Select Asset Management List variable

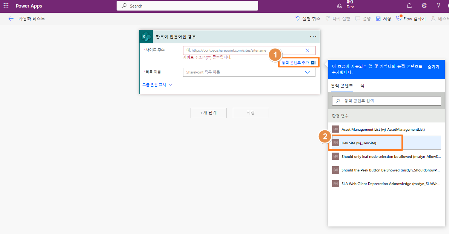[x=386, y=129]
